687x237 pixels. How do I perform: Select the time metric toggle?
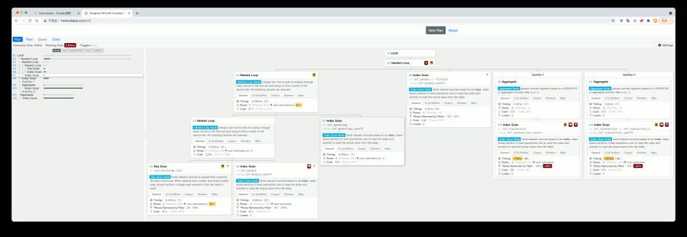click(57, 50)
